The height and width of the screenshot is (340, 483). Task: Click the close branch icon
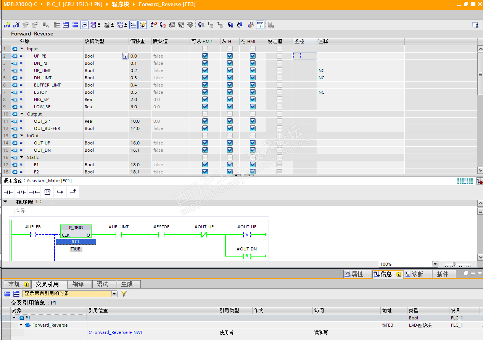coord(73,192)
